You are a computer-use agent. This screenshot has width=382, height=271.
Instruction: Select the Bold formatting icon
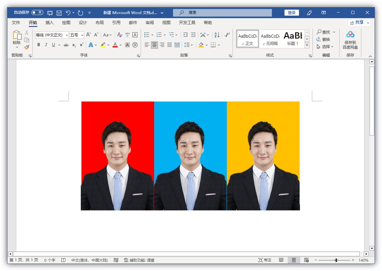pyautogui.click(x=38, y=45)
